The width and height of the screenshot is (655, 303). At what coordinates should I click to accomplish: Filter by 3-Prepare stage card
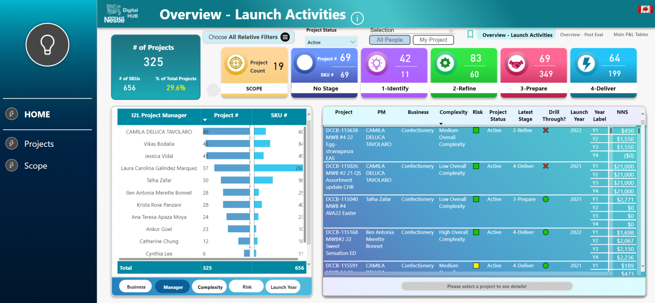coord(534,73)
